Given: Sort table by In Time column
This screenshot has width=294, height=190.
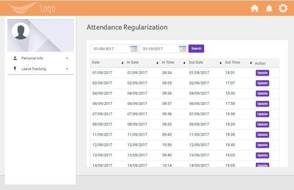Looking at the screenshot, I should pos(184,63).
